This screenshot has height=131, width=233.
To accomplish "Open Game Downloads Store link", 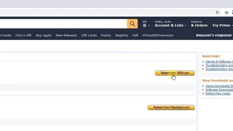I will [x=219, y=86].
